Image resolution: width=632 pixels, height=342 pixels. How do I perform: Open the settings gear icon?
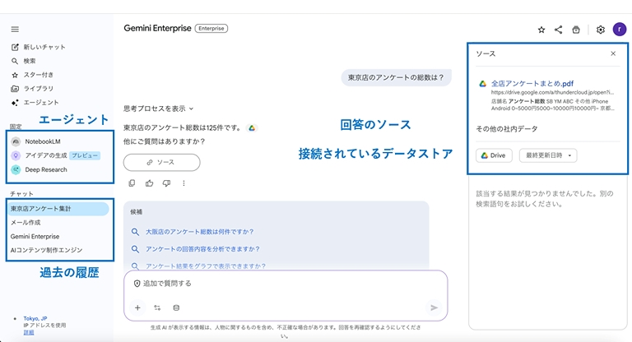pyautogui.click(x=601, y=30)
